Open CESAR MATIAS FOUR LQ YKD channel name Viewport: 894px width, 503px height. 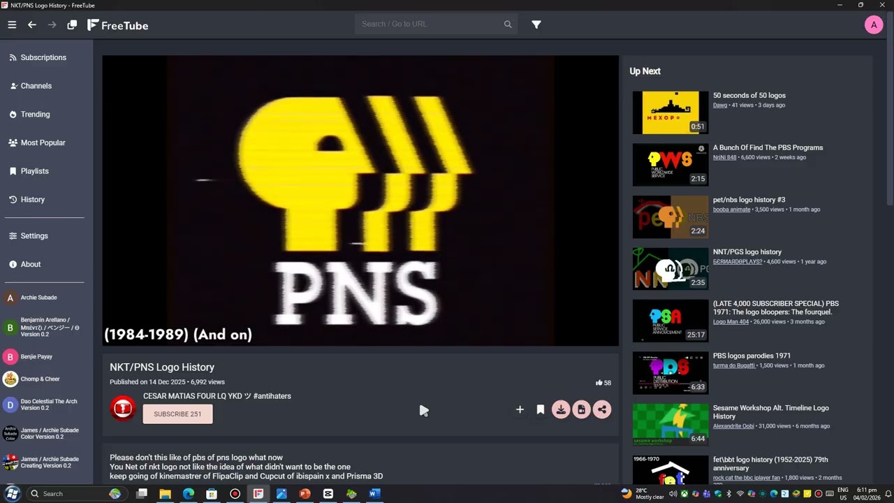(217, 396)
